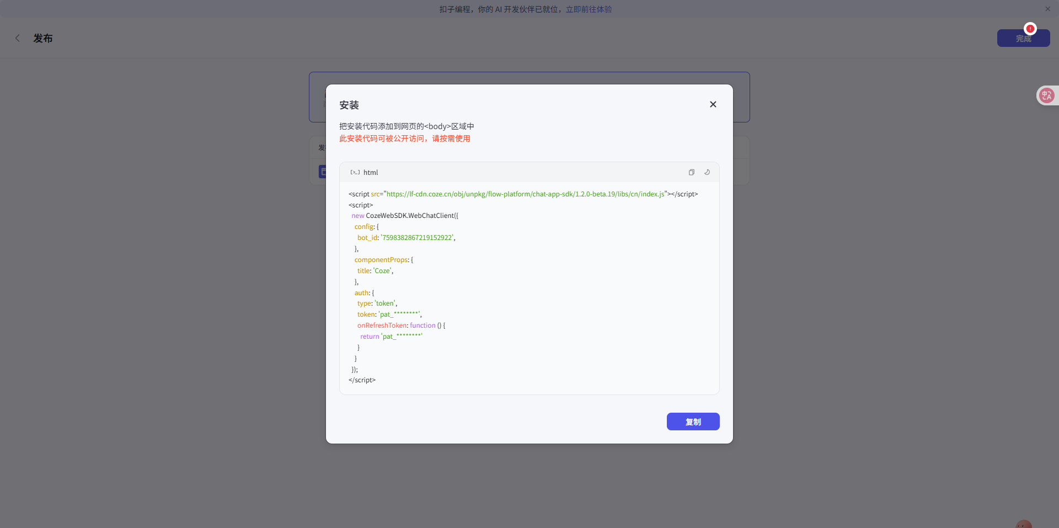Click the instruction text 把安装代码添加到网页的<body>区域中
Image resolution: width=1059 pixels, height=528 pixels.
(x=407, y=126)
